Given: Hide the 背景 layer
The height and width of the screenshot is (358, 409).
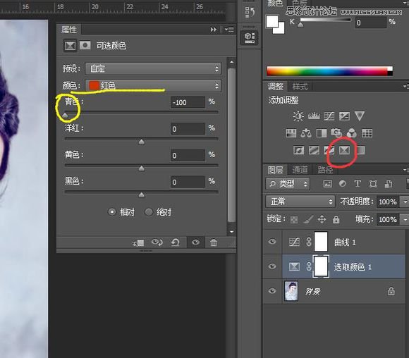Looking at the screenshot, I should (x=272, y=291).
